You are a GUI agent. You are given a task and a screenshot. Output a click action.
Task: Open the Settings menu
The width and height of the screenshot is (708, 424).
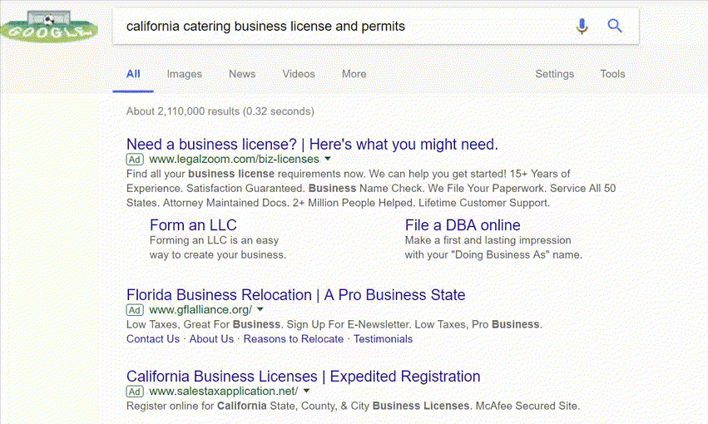[554, 74]
